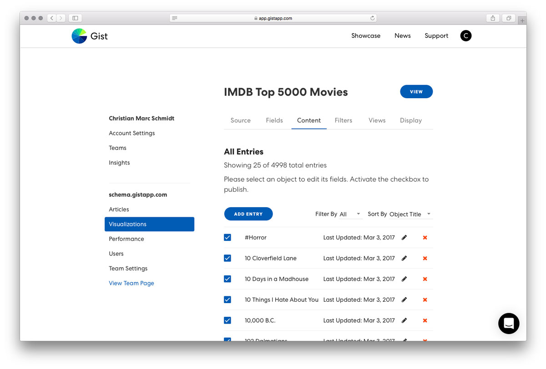This screenshot has width=546, height=369.
Task: Open the Support link
Action: click(436, 36)
